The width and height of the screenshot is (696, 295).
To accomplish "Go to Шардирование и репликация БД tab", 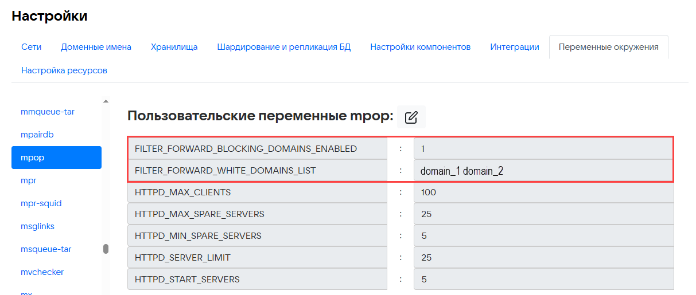I will point(283,47).
